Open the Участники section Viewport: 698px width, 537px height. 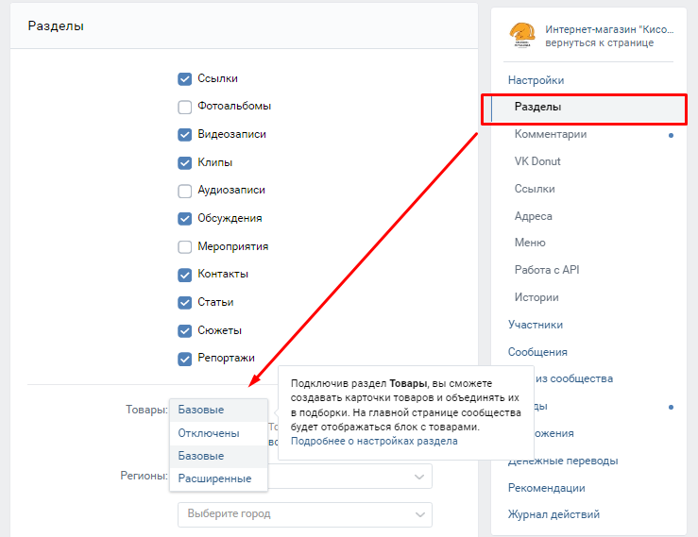coord(536,325)
